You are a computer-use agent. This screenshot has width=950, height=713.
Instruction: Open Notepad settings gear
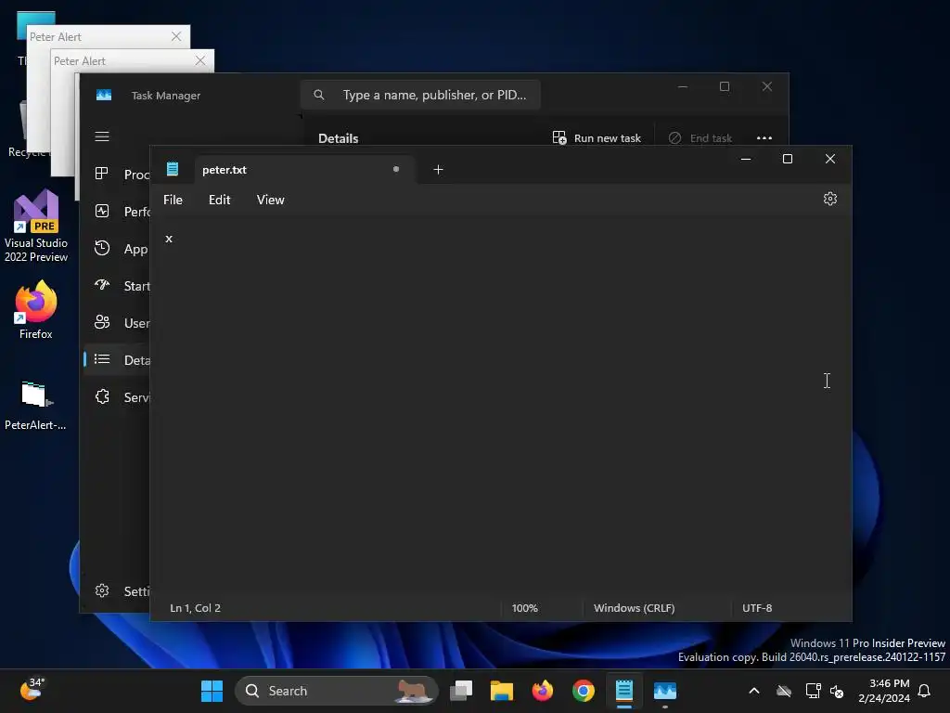830,199
